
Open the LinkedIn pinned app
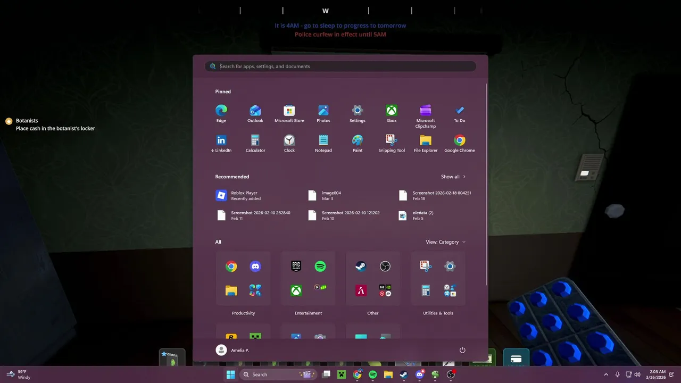point(221,143)
